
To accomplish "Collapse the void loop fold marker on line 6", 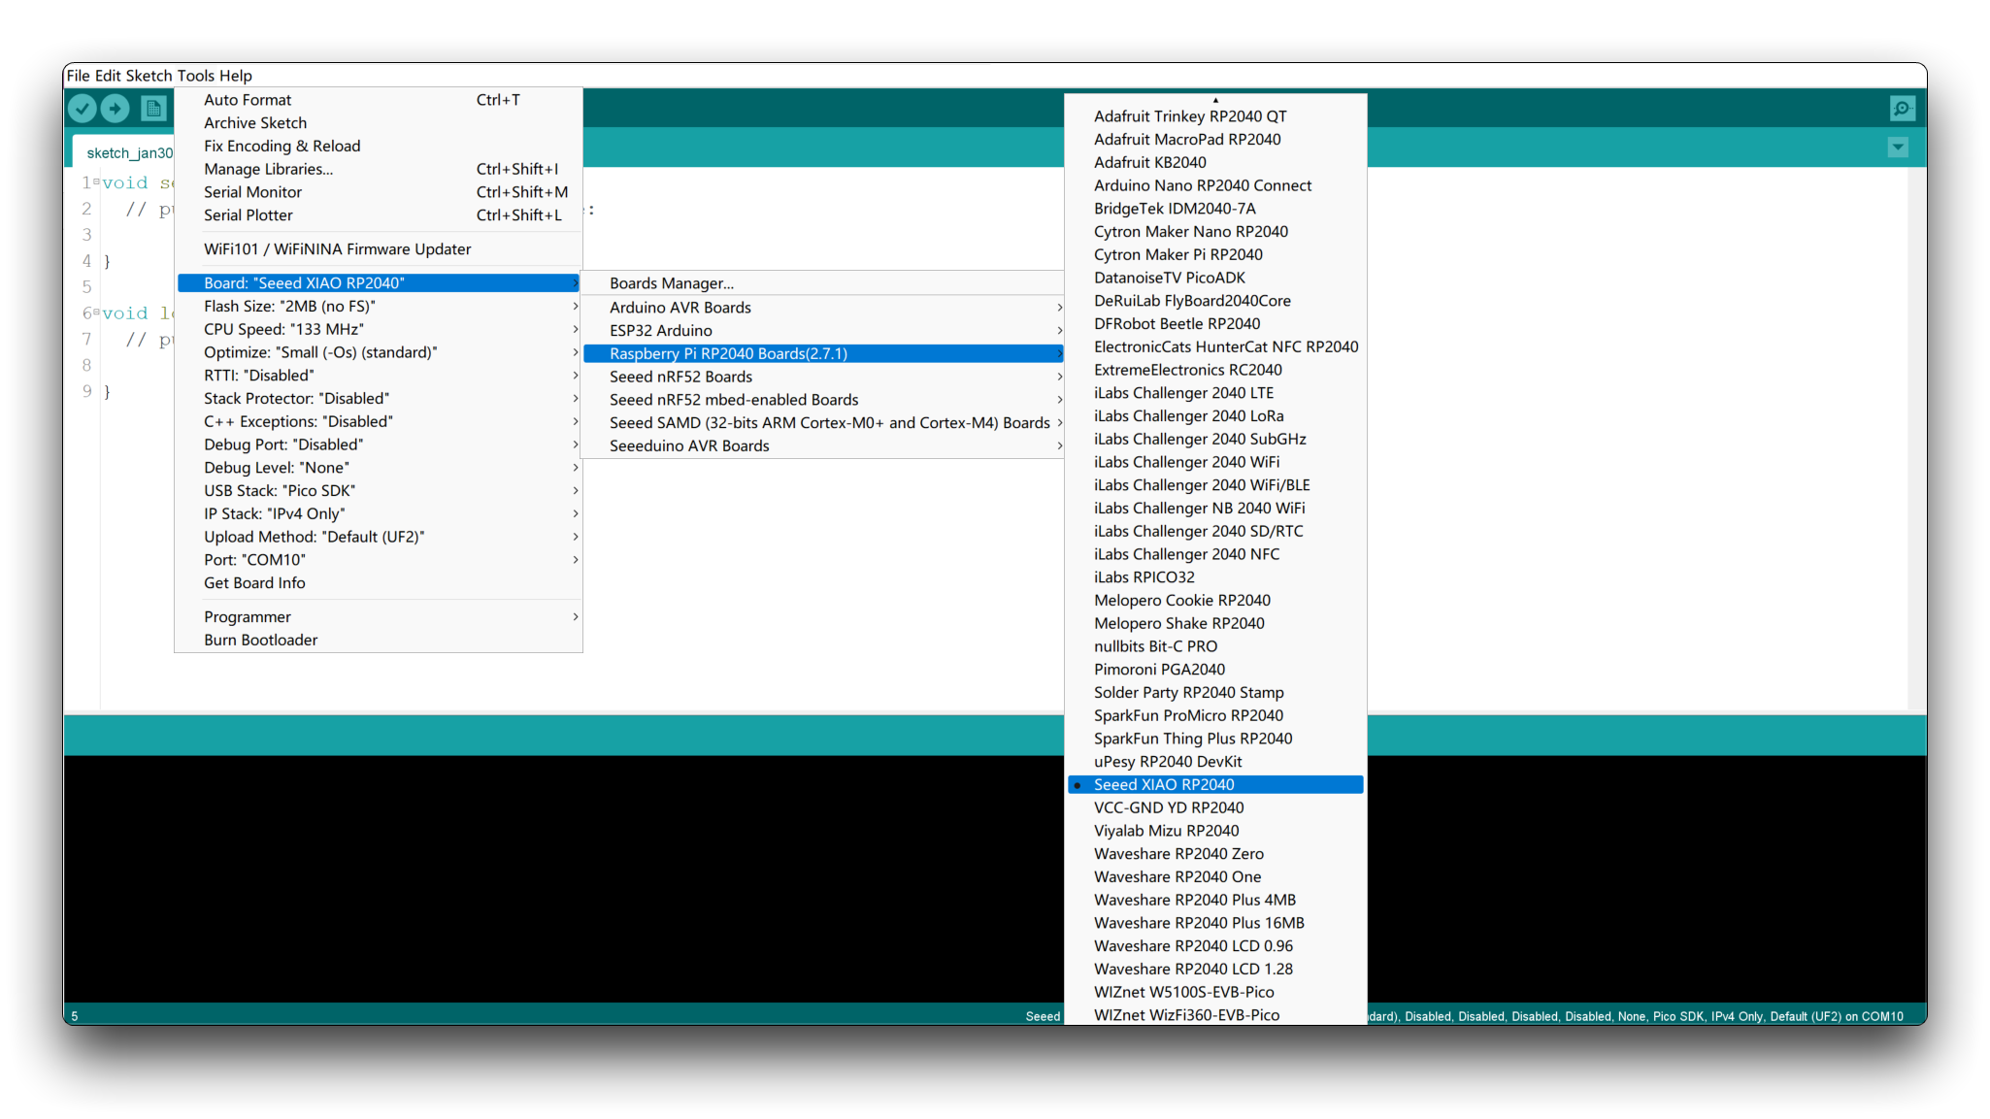I will 97,313.
